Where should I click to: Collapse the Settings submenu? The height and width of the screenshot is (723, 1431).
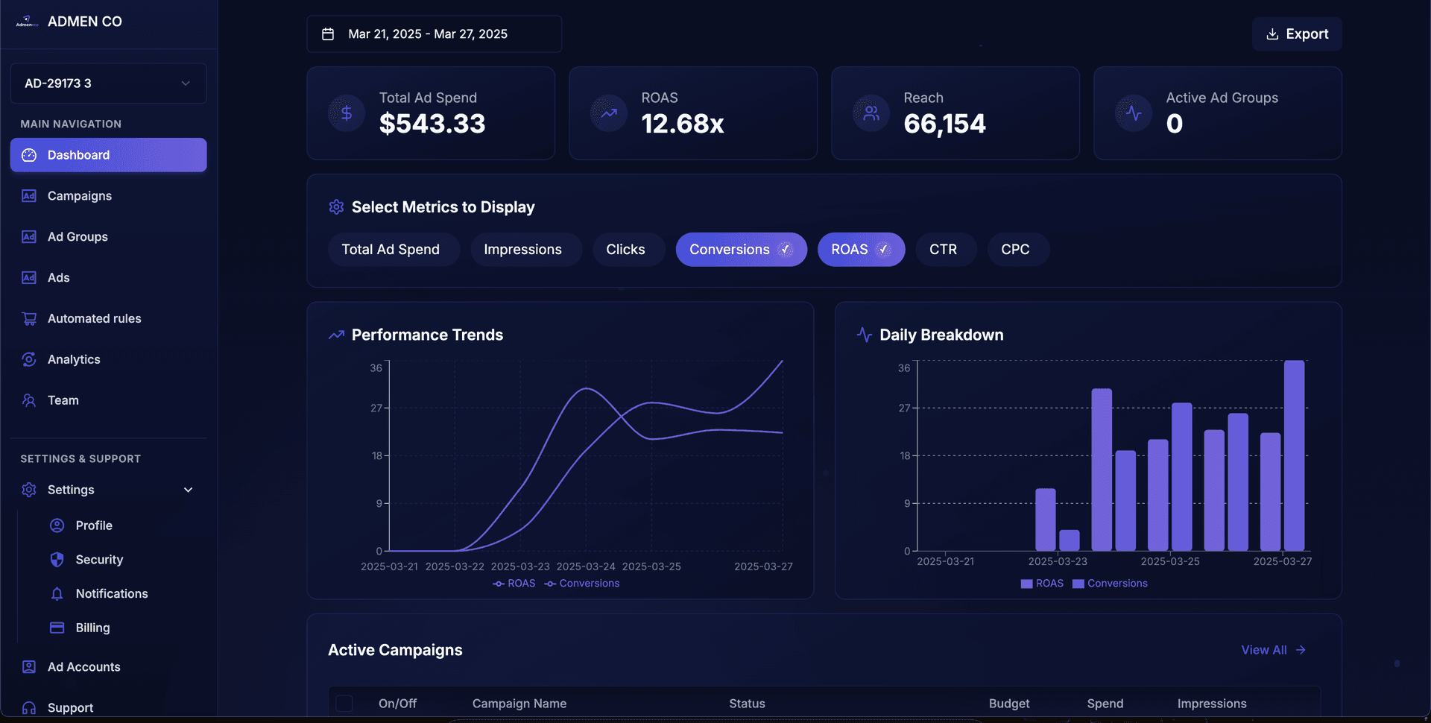188,490
